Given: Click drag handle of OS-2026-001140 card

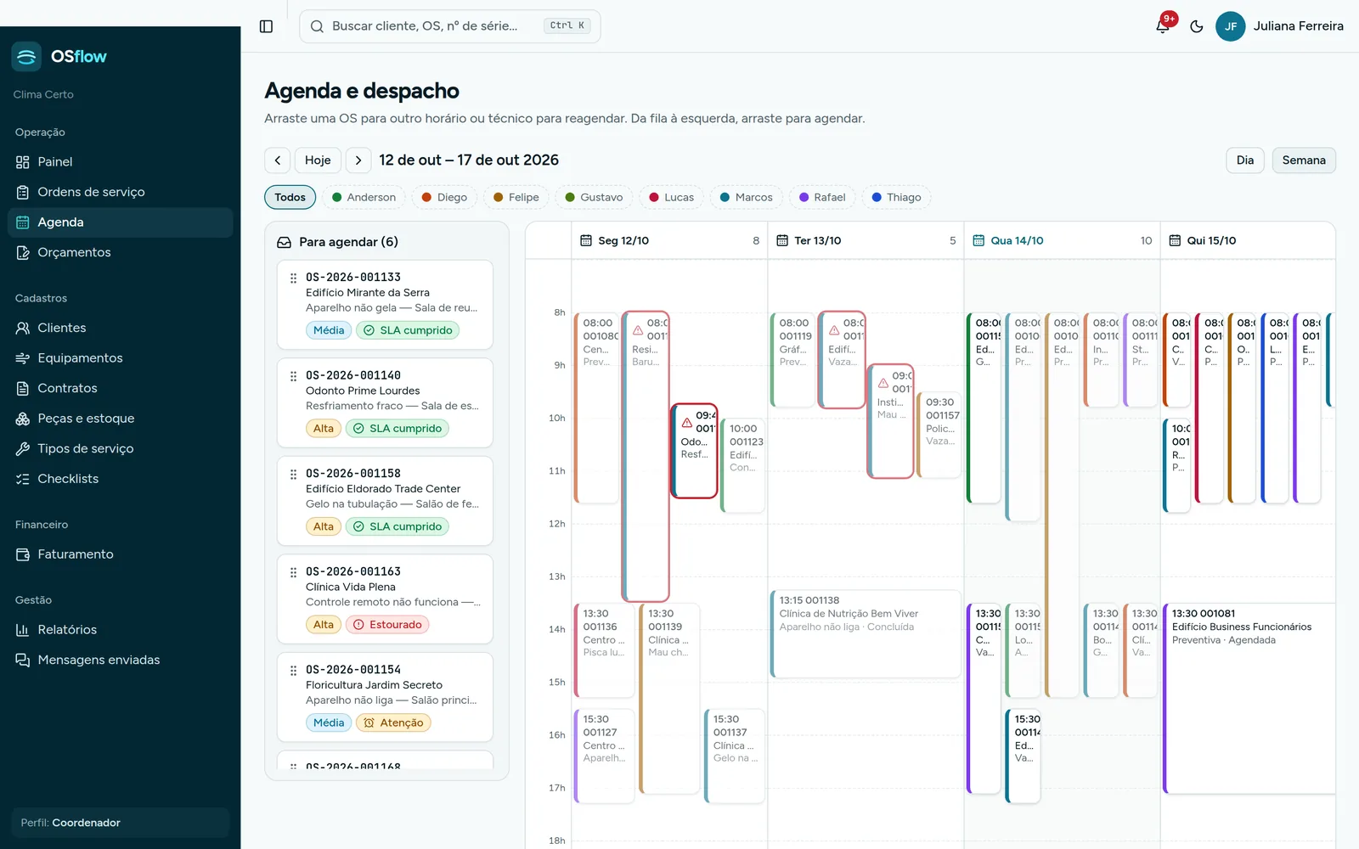Looking at the screenshot, I should coord(293,376).
